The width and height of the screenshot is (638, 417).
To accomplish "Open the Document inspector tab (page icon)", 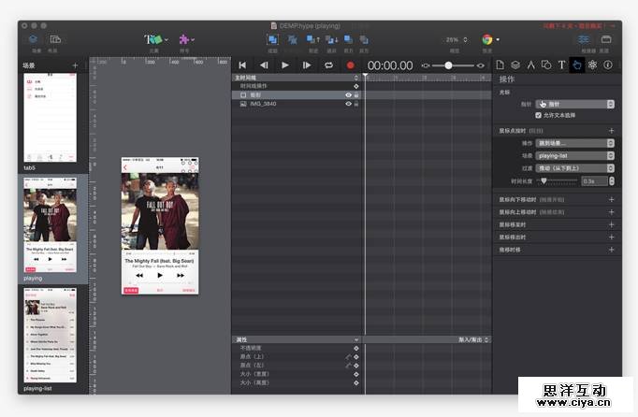I will (500, 65).
